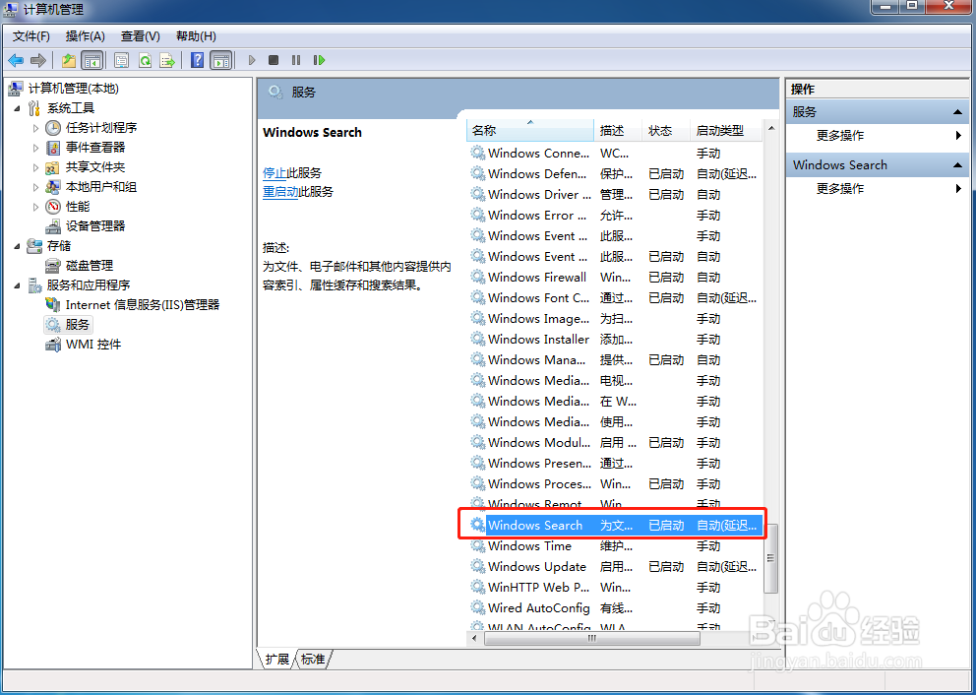Open the export list icon
This screenshot has height=695, width=976.
tap(169, 60)
